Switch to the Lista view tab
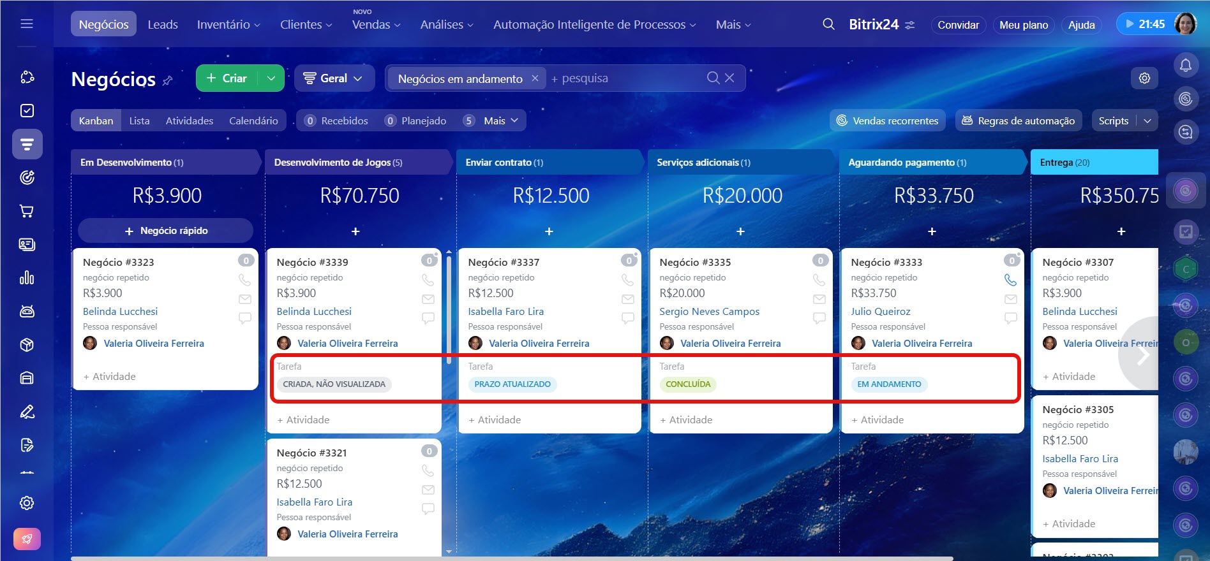1210x561 pixels. pyautogui.click(x=139, y=120)
